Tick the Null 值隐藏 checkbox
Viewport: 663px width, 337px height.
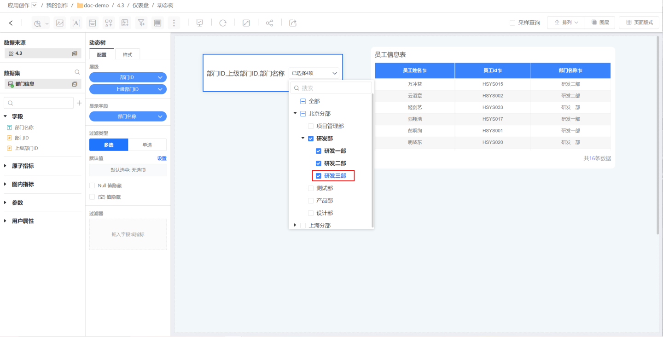92,186
